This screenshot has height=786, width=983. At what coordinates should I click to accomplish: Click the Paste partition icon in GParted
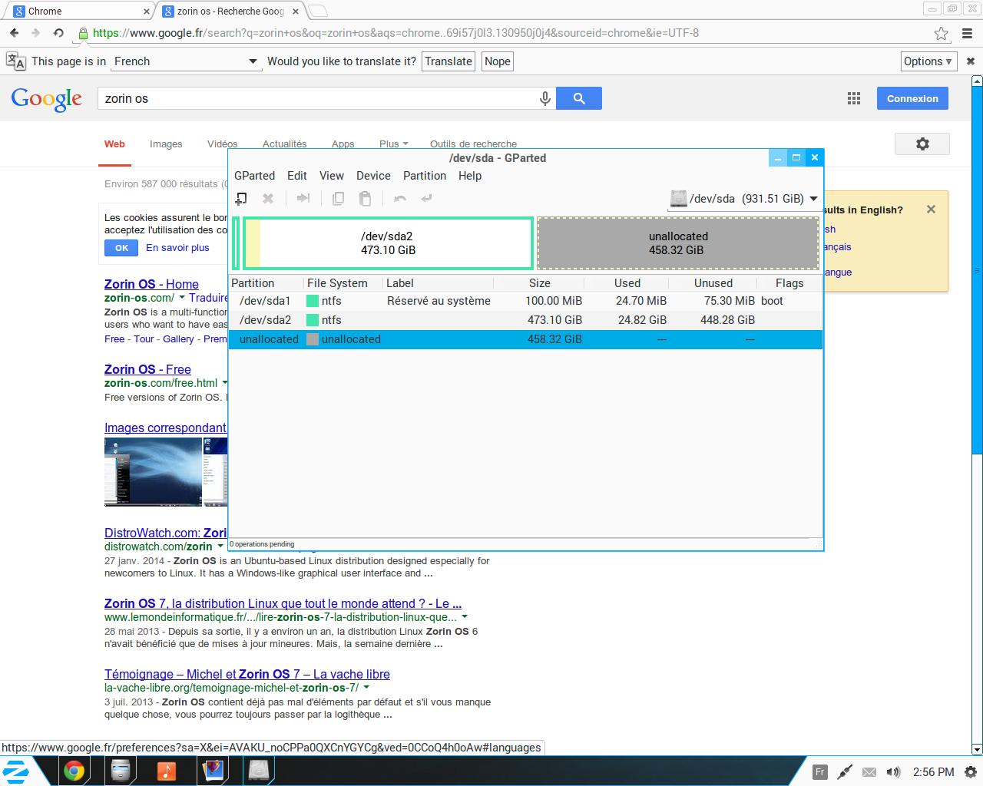pos(366,198)
